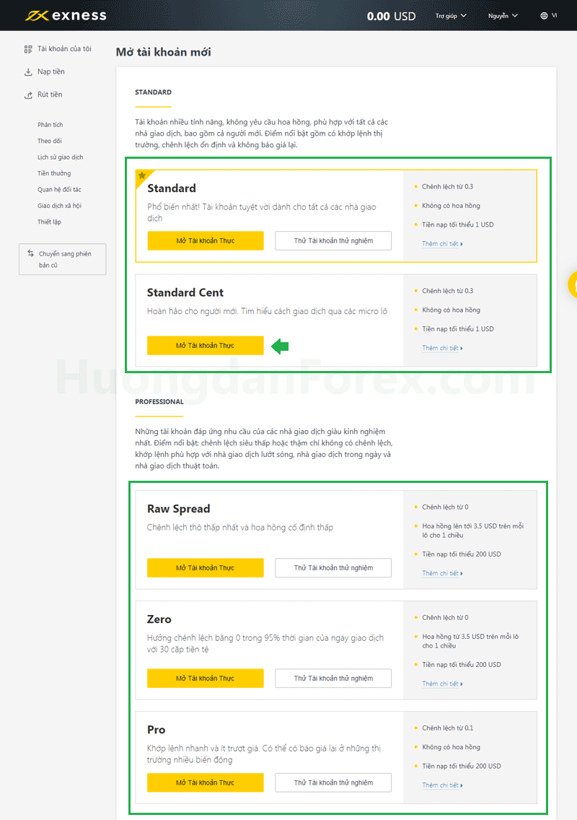Open real account for Raw Spread

pos(206,568)
